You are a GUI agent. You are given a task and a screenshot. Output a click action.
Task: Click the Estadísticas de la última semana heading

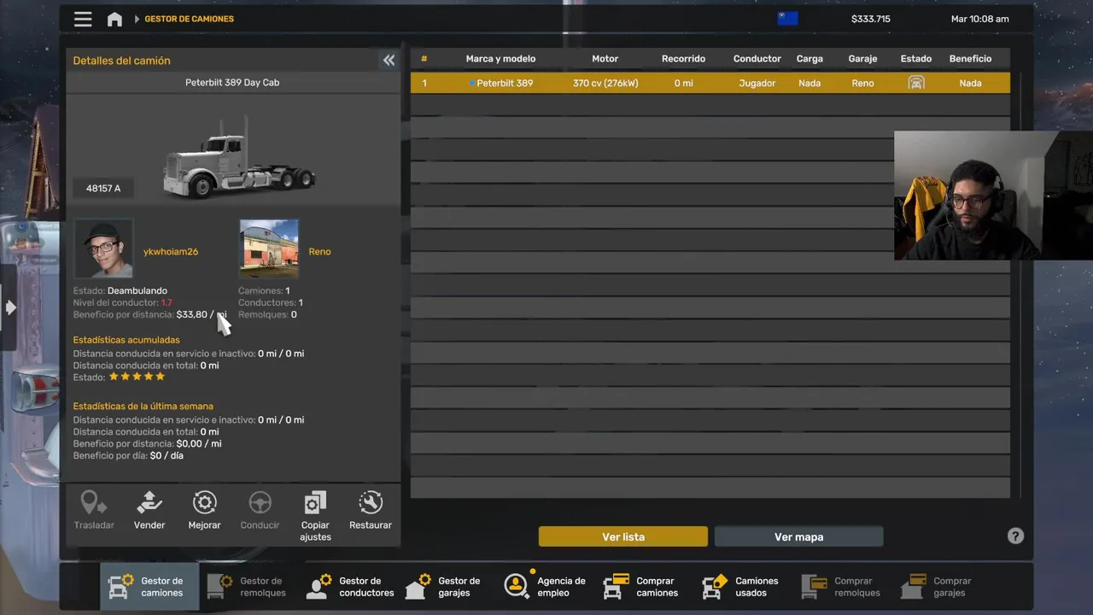pos(143,407)
